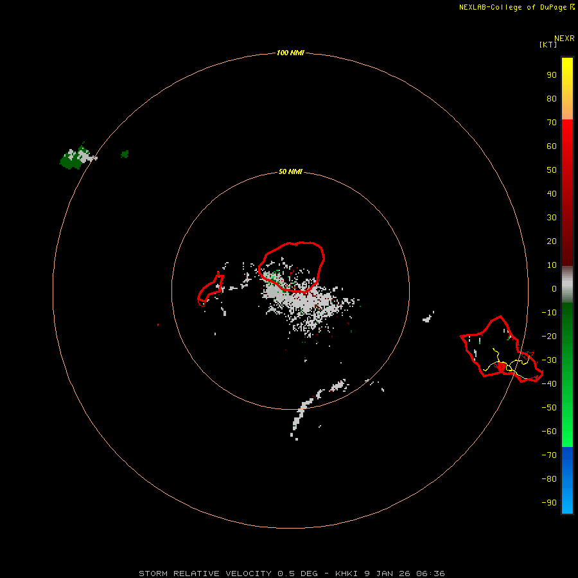Click the 90 value on the velocity scale
578x578 pixels.
pyautogui.click(x=552, y=75)
